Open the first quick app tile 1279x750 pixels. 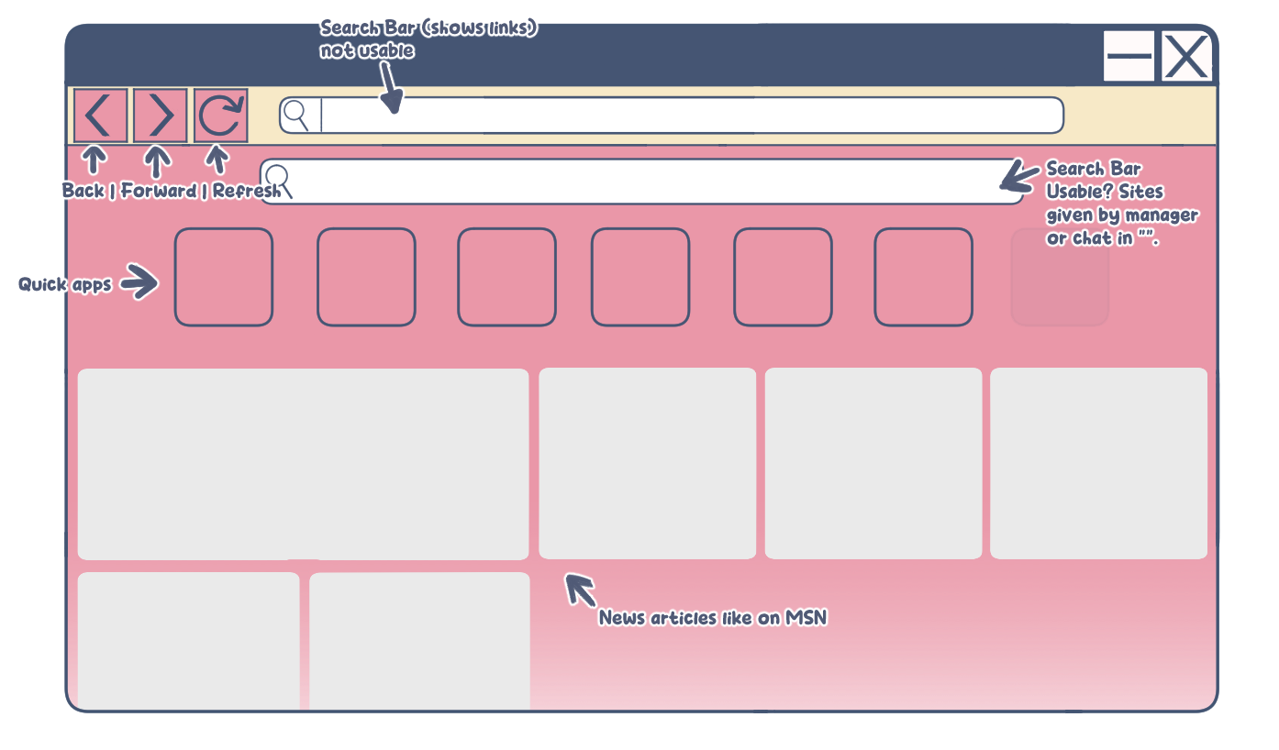[224, 277]
